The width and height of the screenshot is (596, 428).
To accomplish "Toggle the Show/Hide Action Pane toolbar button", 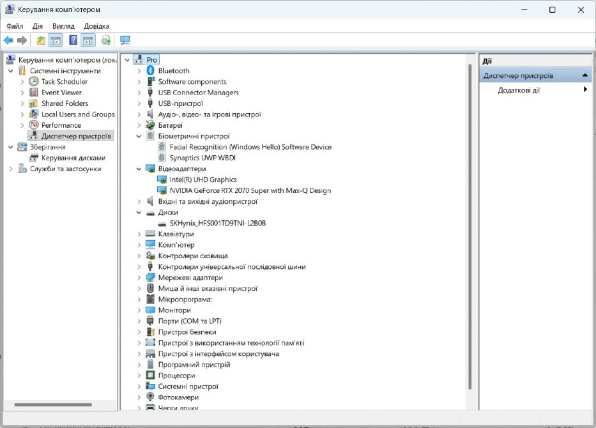I will (x=88, y=40).
